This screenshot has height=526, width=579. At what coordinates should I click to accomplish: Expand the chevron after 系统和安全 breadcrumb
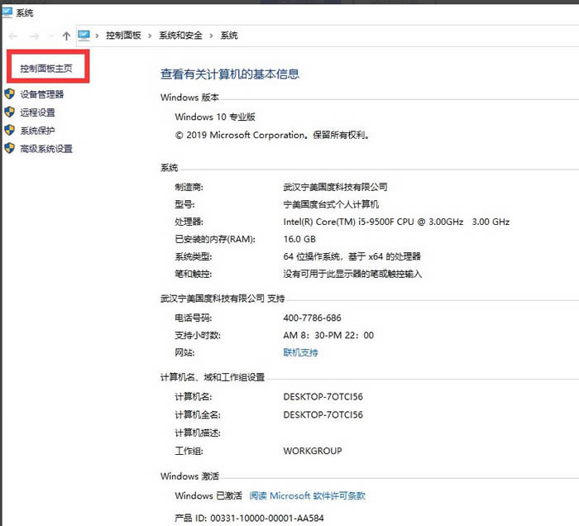click(x=212, y=36)
